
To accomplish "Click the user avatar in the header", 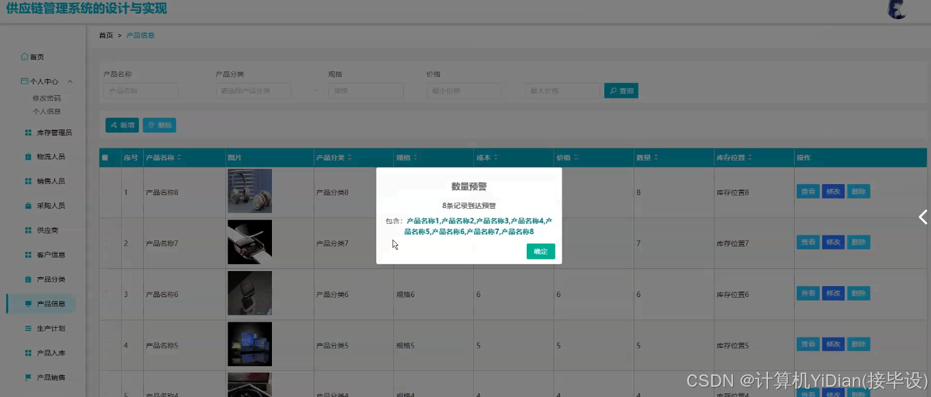I will (x=897, y=9).
